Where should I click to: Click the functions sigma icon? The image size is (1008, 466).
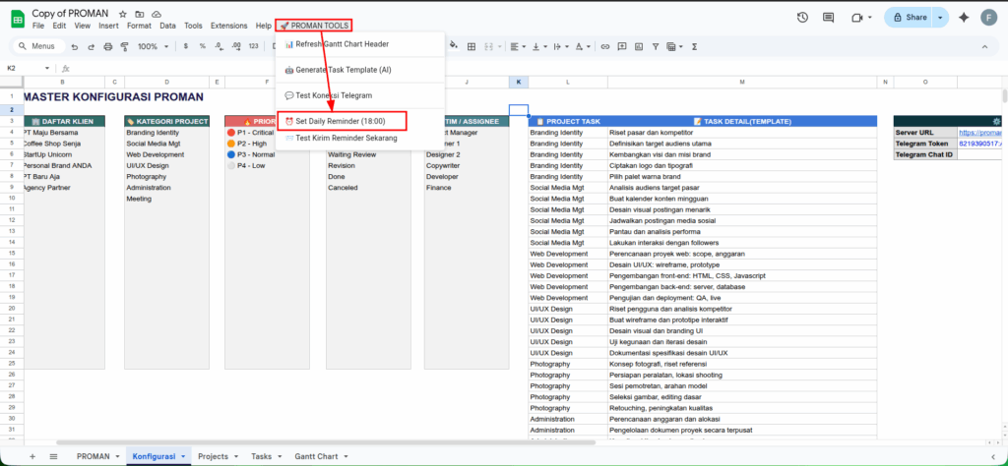pyautogui.click(x=692, y=46)
